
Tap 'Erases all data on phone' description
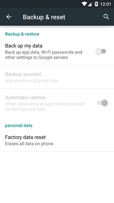[29, 144]
